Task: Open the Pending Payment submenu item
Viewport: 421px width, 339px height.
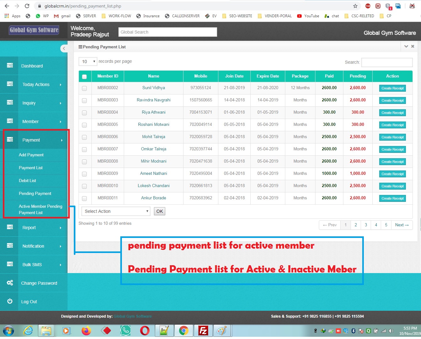Action: point(35,193)
